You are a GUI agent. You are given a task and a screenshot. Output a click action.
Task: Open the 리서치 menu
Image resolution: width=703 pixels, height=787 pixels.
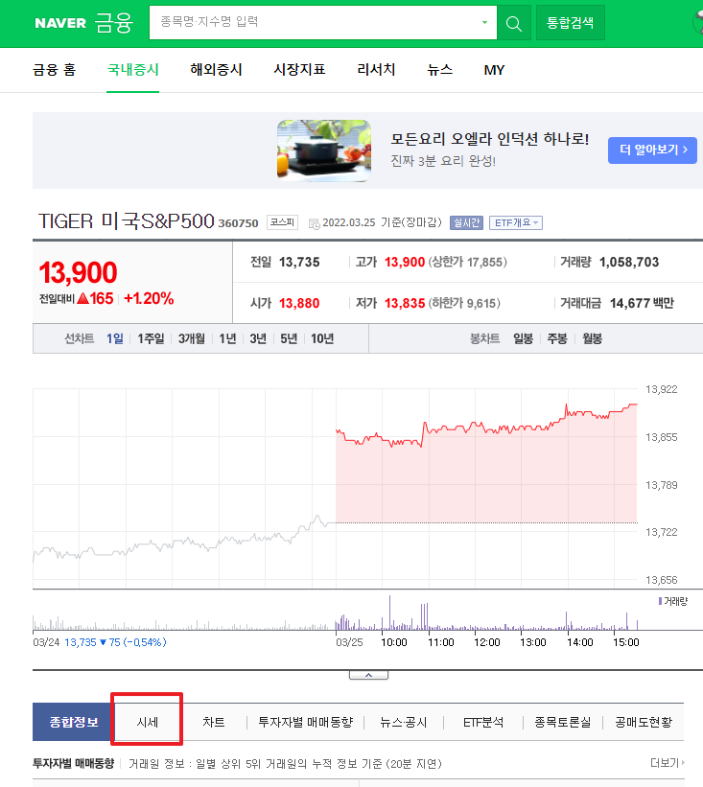point(376,70)
